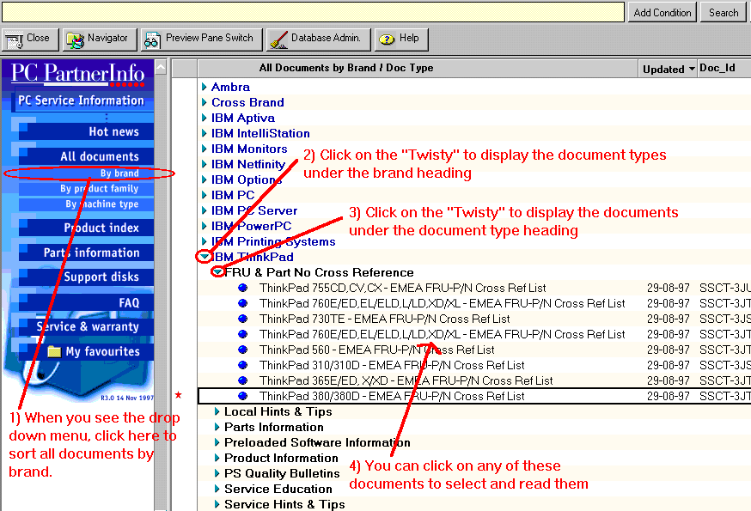The width and height of the screenshot is (751, 511).
Task: Choose By brand sidebar submenu item
Action: [119, 173]
